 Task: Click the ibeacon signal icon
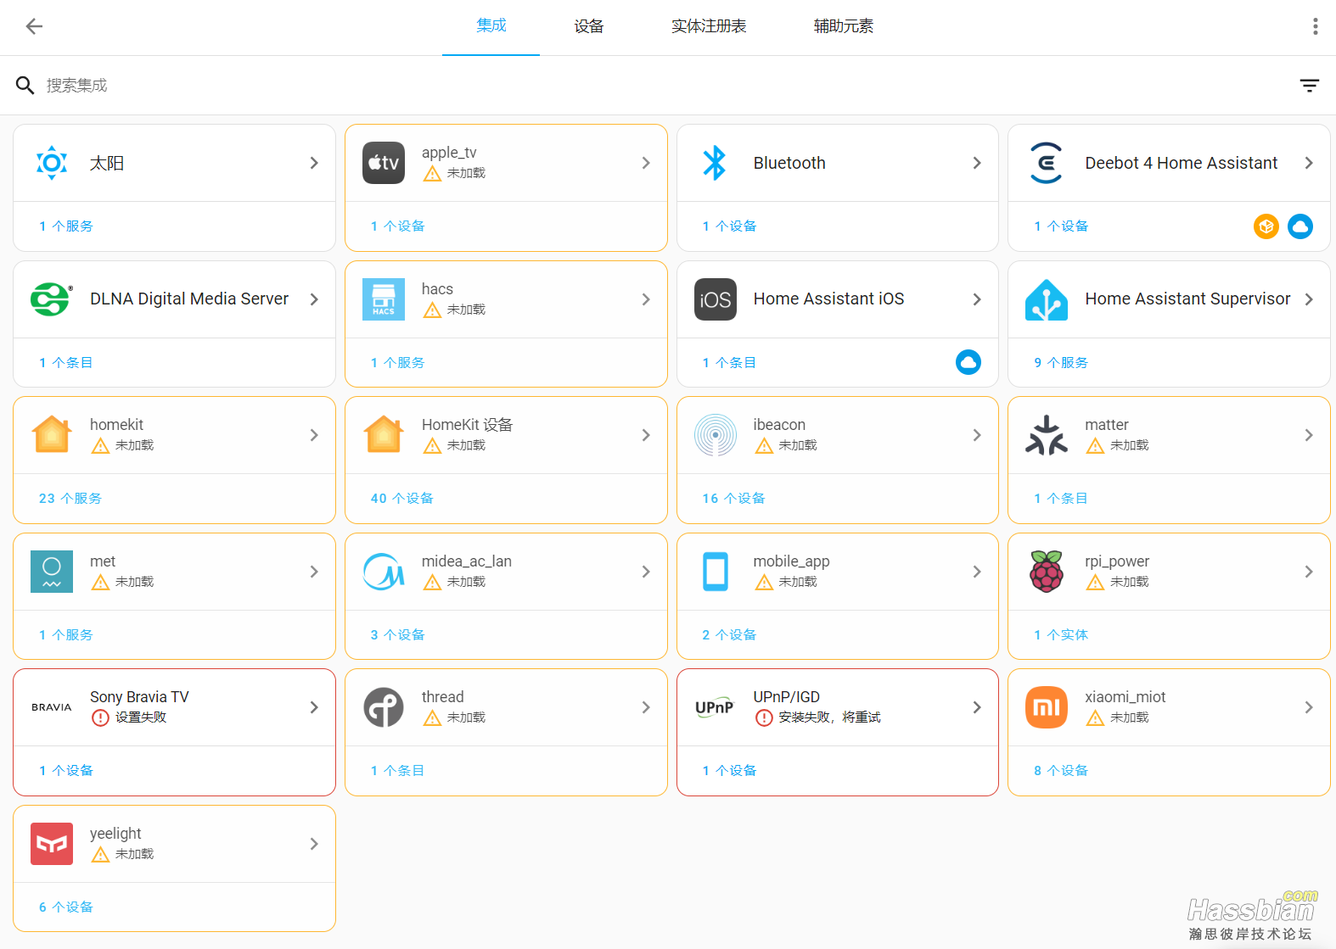pyautogui.click(x=715, y=435)
